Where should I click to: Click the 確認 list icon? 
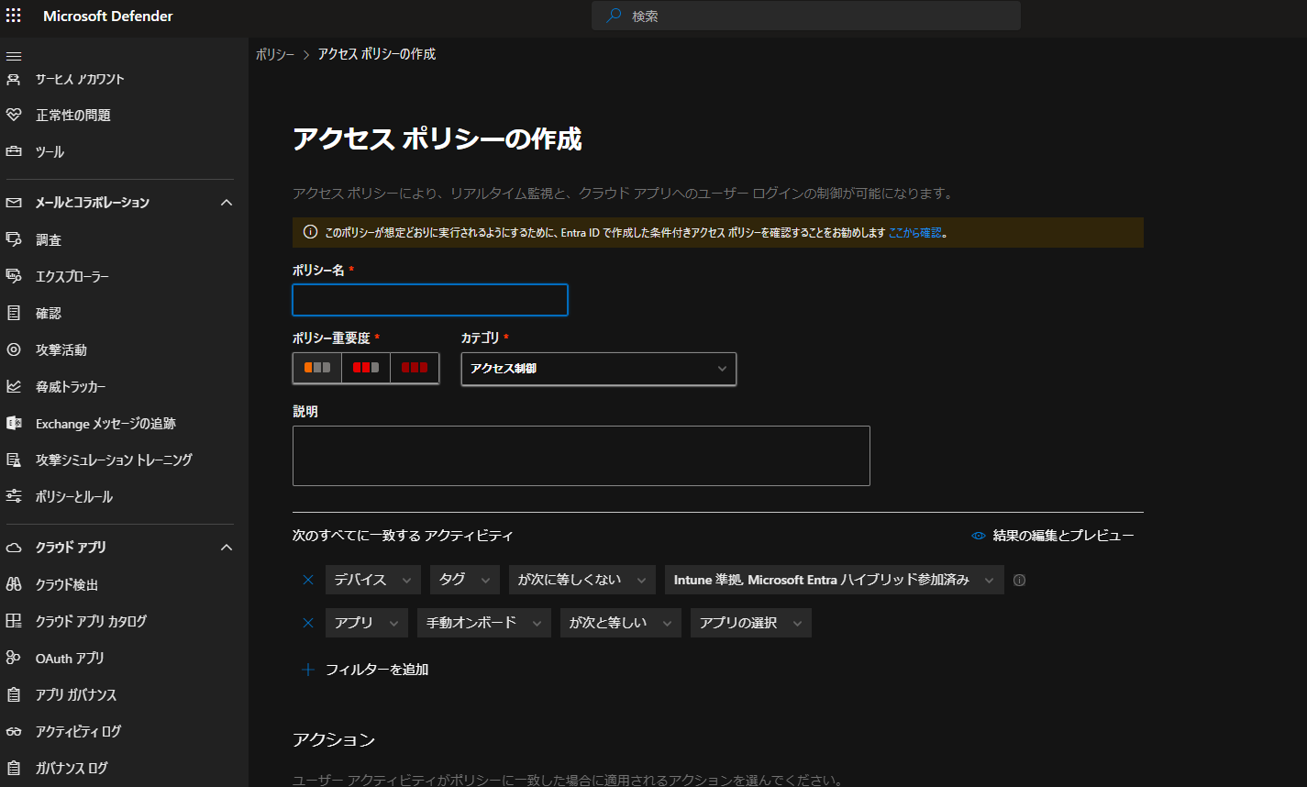(x=14, y=313)
